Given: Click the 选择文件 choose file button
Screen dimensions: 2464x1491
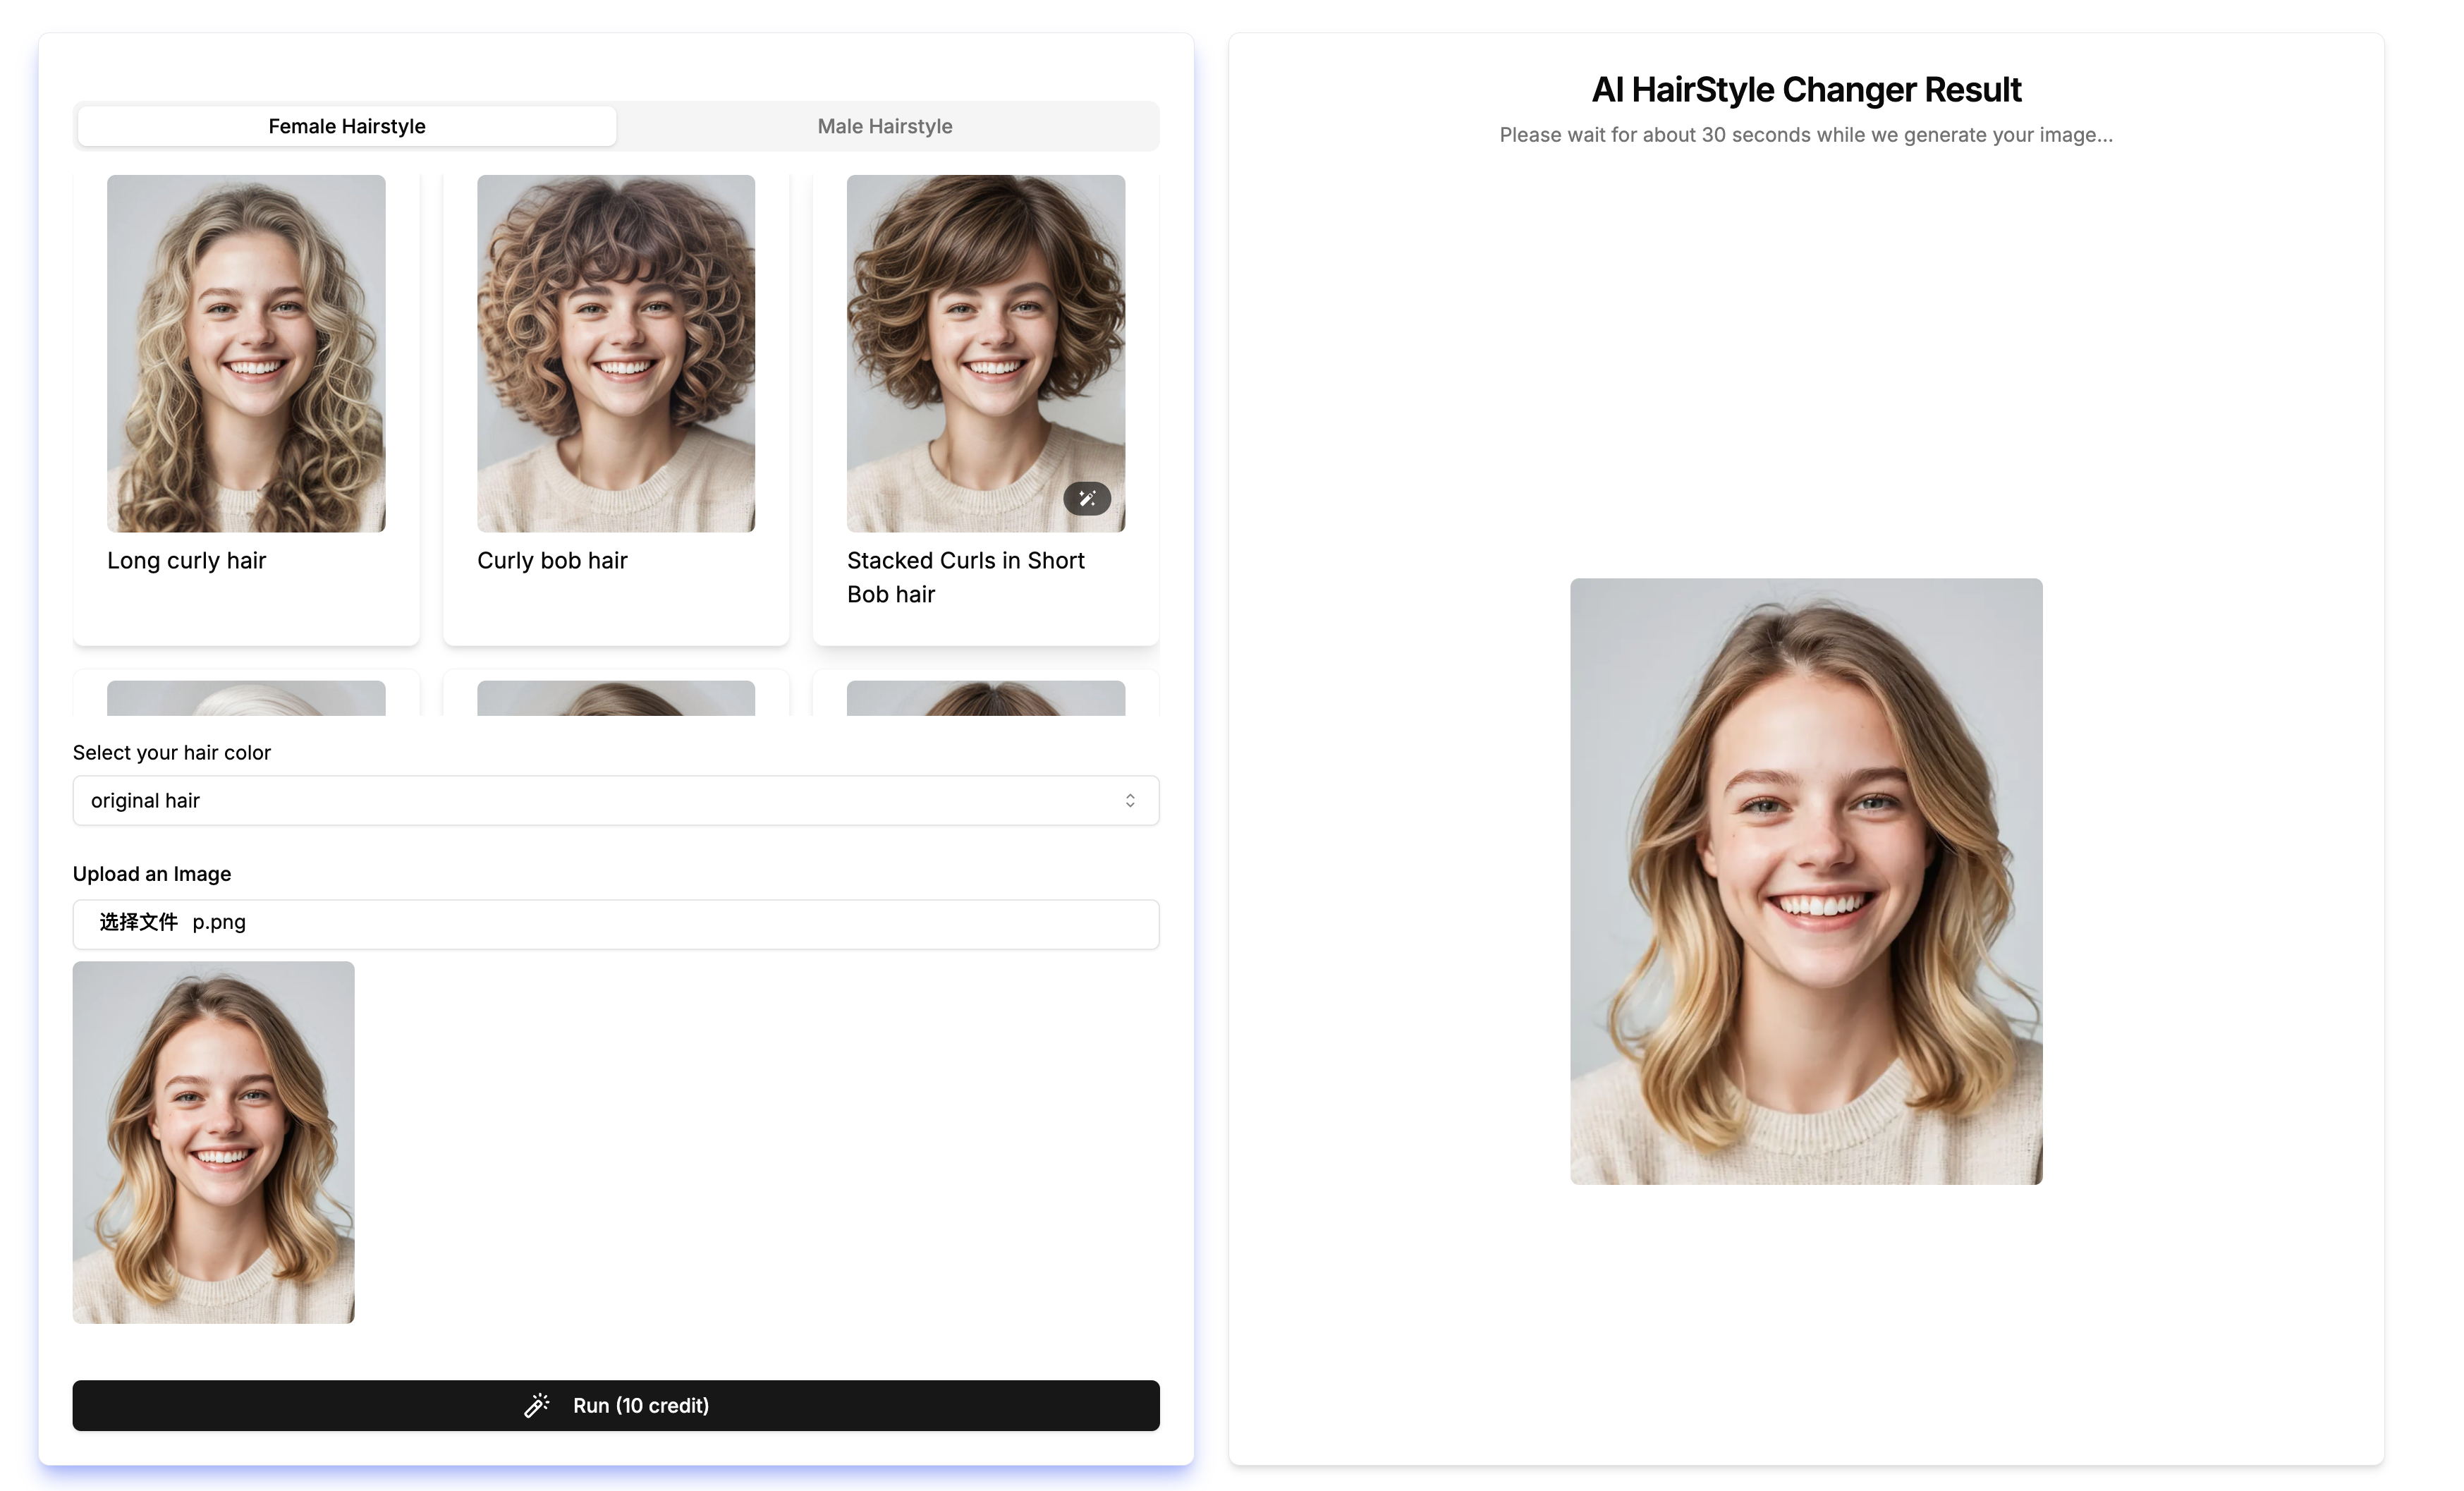Looking at the screenshot, I should coord(138,922).
